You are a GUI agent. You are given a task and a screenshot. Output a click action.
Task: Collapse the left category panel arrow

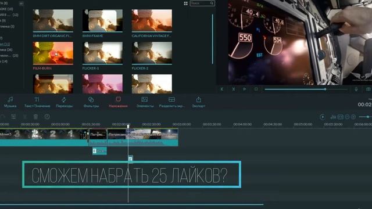click(x=21, y=3)
